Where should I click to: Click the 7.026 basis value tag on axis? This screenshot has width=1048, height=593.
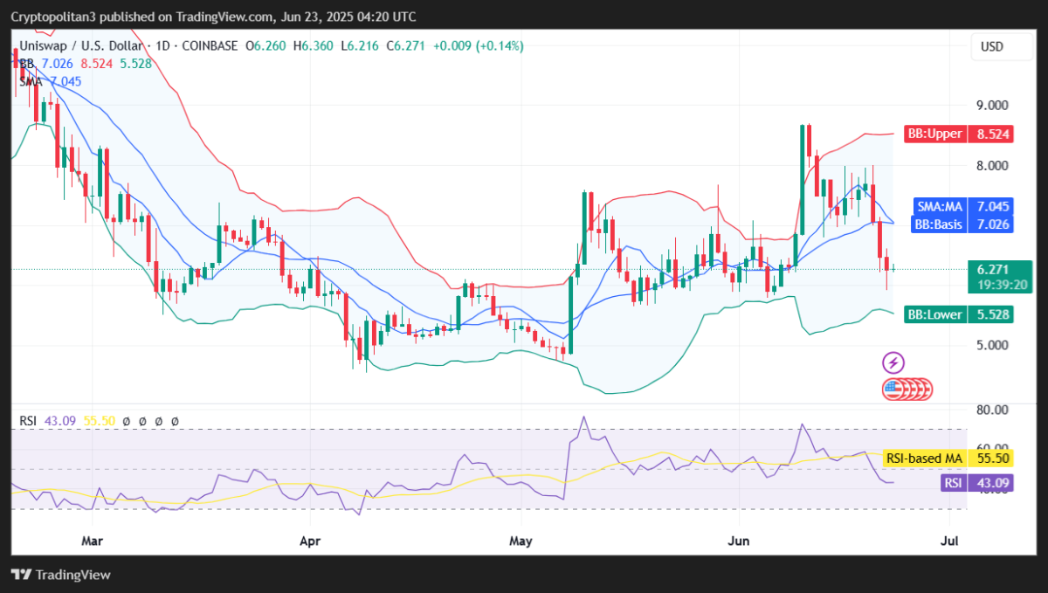990,224
